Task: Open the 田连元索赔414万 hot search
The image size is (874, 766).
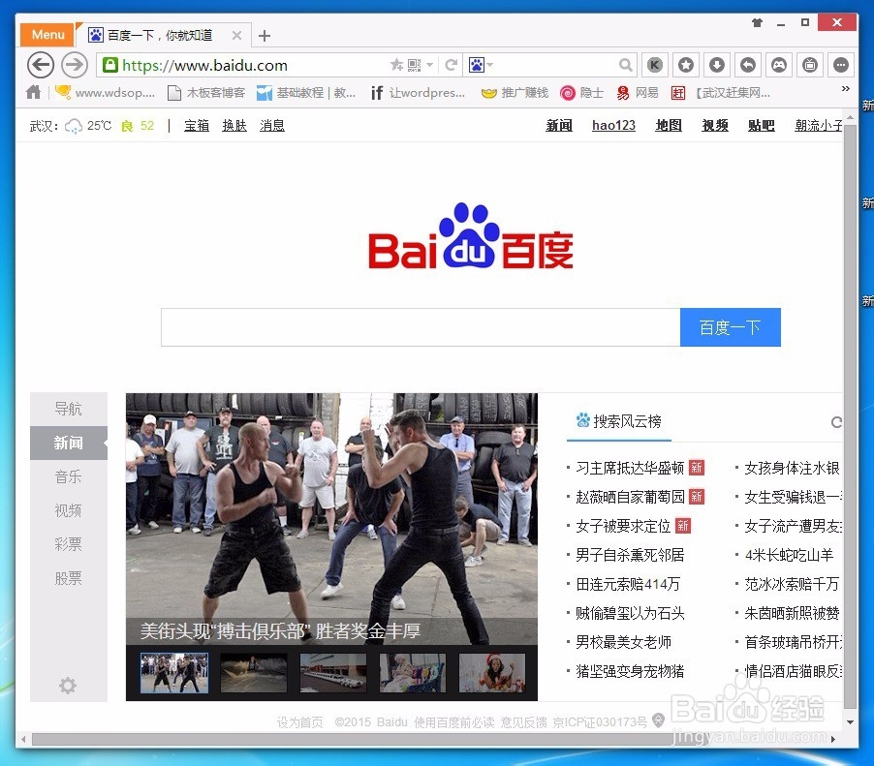Action: pos(628,584)
